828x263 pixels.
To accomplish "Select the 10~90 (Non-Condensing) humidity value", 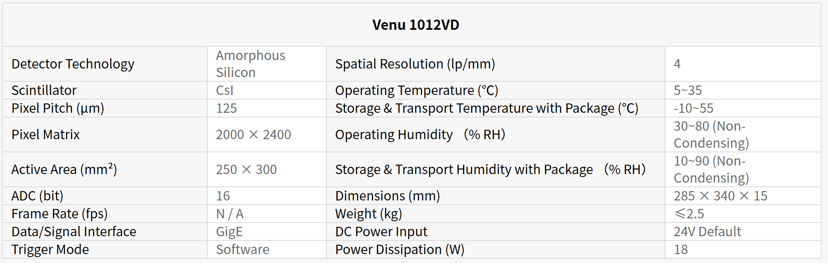I will coord(711,170).
